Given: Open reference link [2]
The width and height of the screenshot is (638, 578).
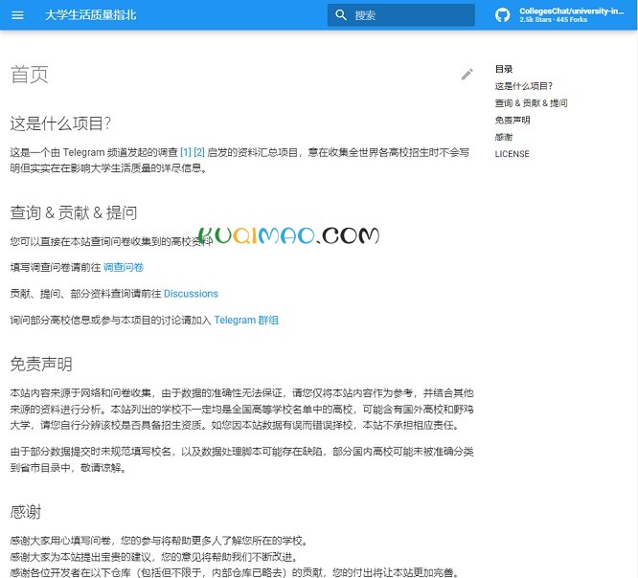Looking at the screenshot, I should pyautogui.click(x=199, y=152).
